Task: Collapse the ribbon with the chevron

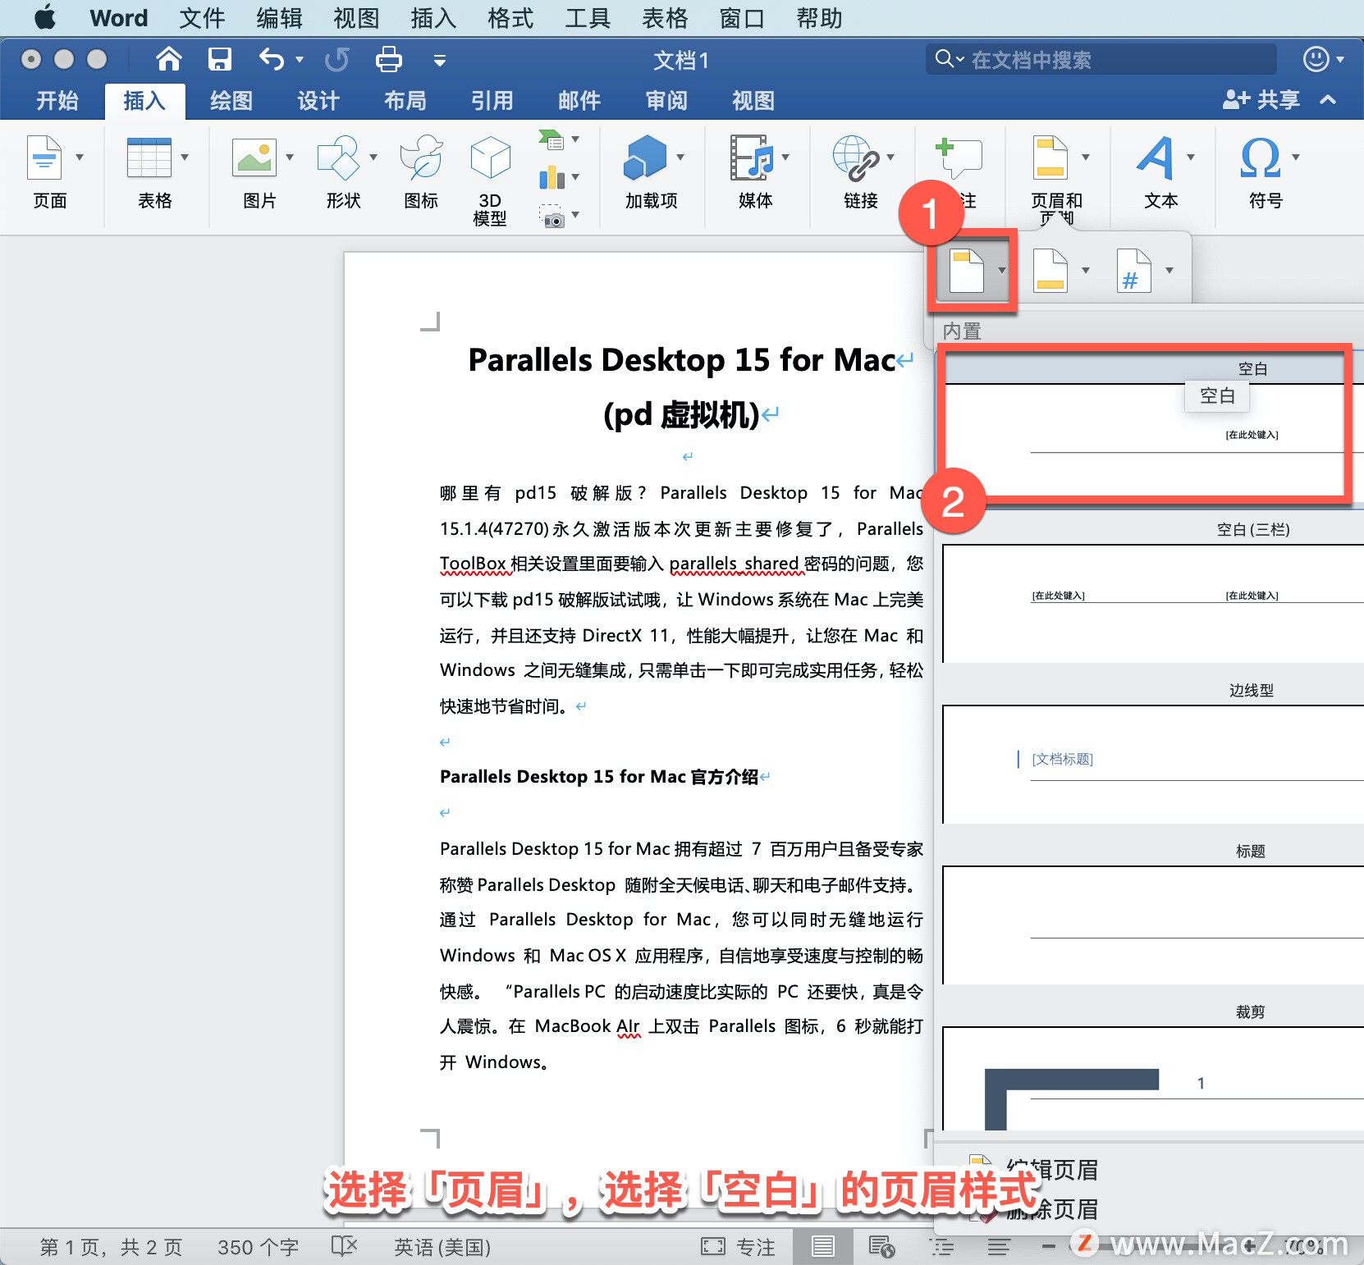Action: 1328,100
